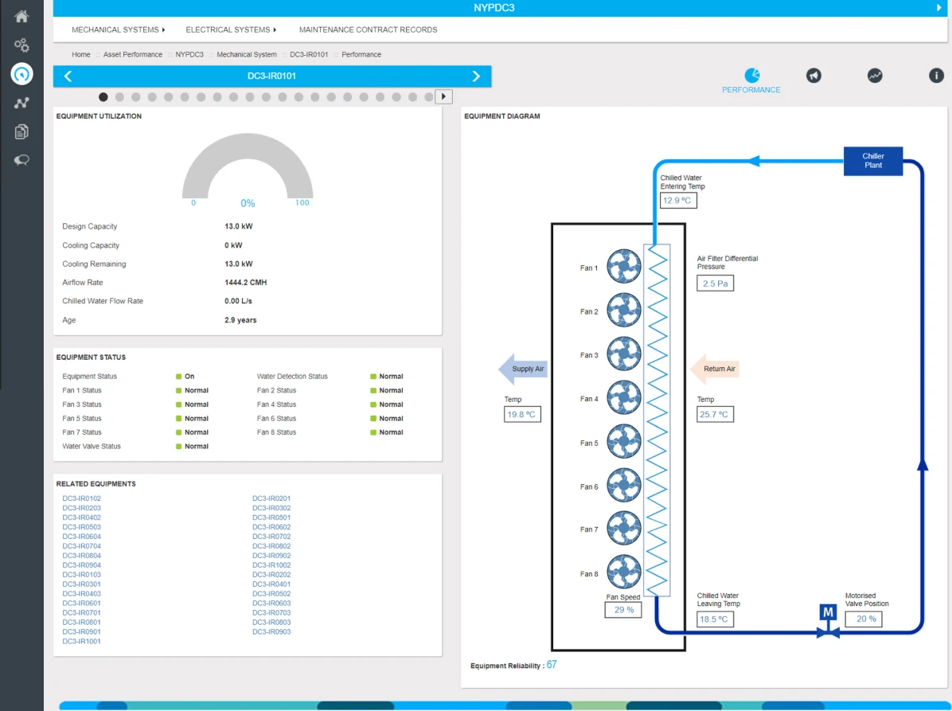Click the Supply Air arrow

[x=523, y=369]
